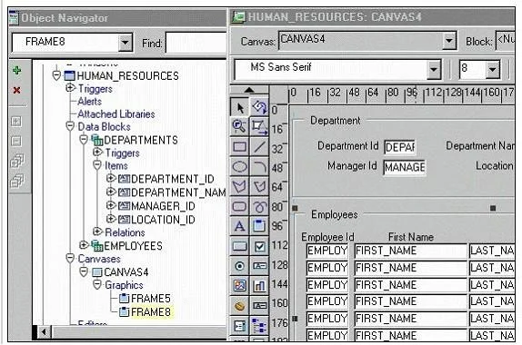522x345 pixels.
Task: Click the Department frame title on canvas
Action: tap(335, 121)
